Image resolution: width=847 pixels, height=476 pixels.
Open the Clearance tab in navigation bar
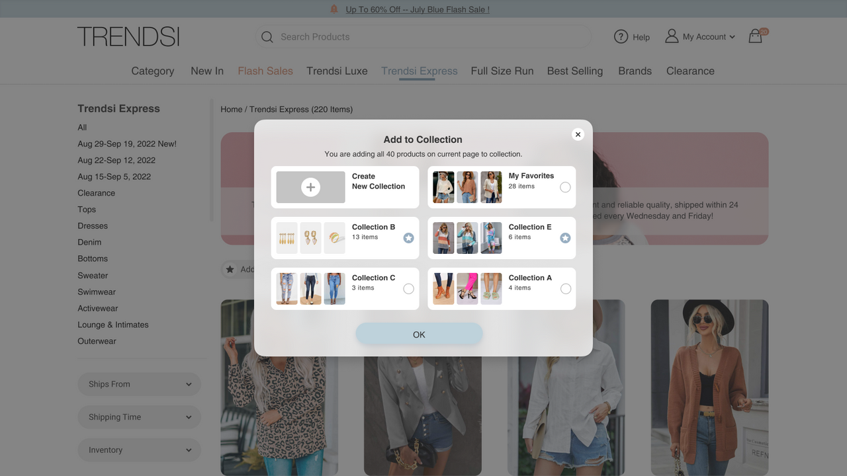(x=690, y=71)
